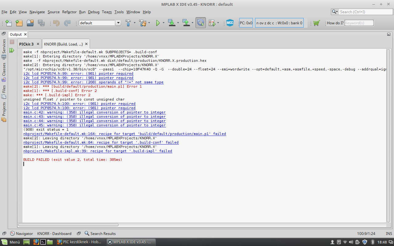Image resolution: width=394 pixels, height=246 pixels.
Task: Open the Projects side panel
Action: pyautogui.click(x=4, y=112)
